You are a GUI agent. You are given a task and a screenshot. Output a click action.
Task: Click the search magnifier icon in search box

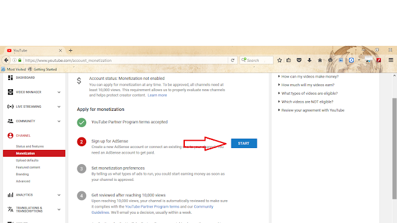point(244,60)
